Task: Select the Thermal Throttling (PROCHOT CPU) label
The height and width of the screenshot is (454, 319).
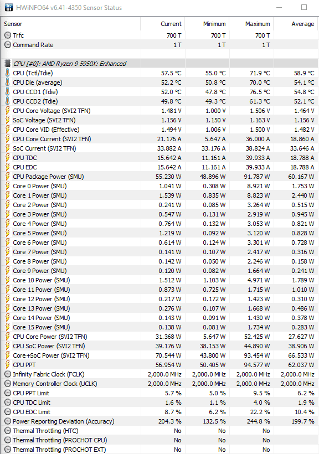Action: tap(60, 440)
